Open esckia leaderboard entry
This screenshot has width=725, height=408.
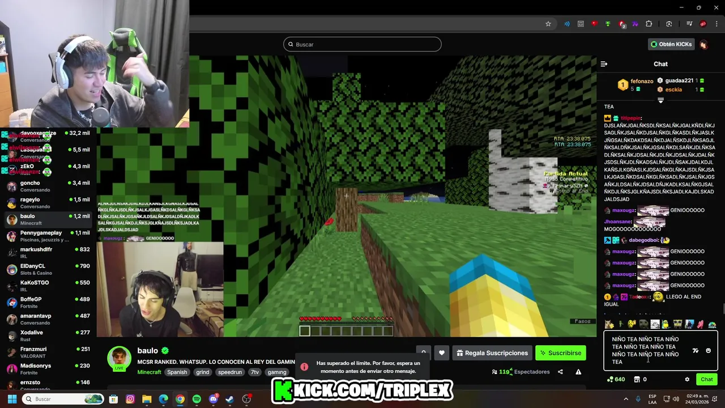pos(681,90)
